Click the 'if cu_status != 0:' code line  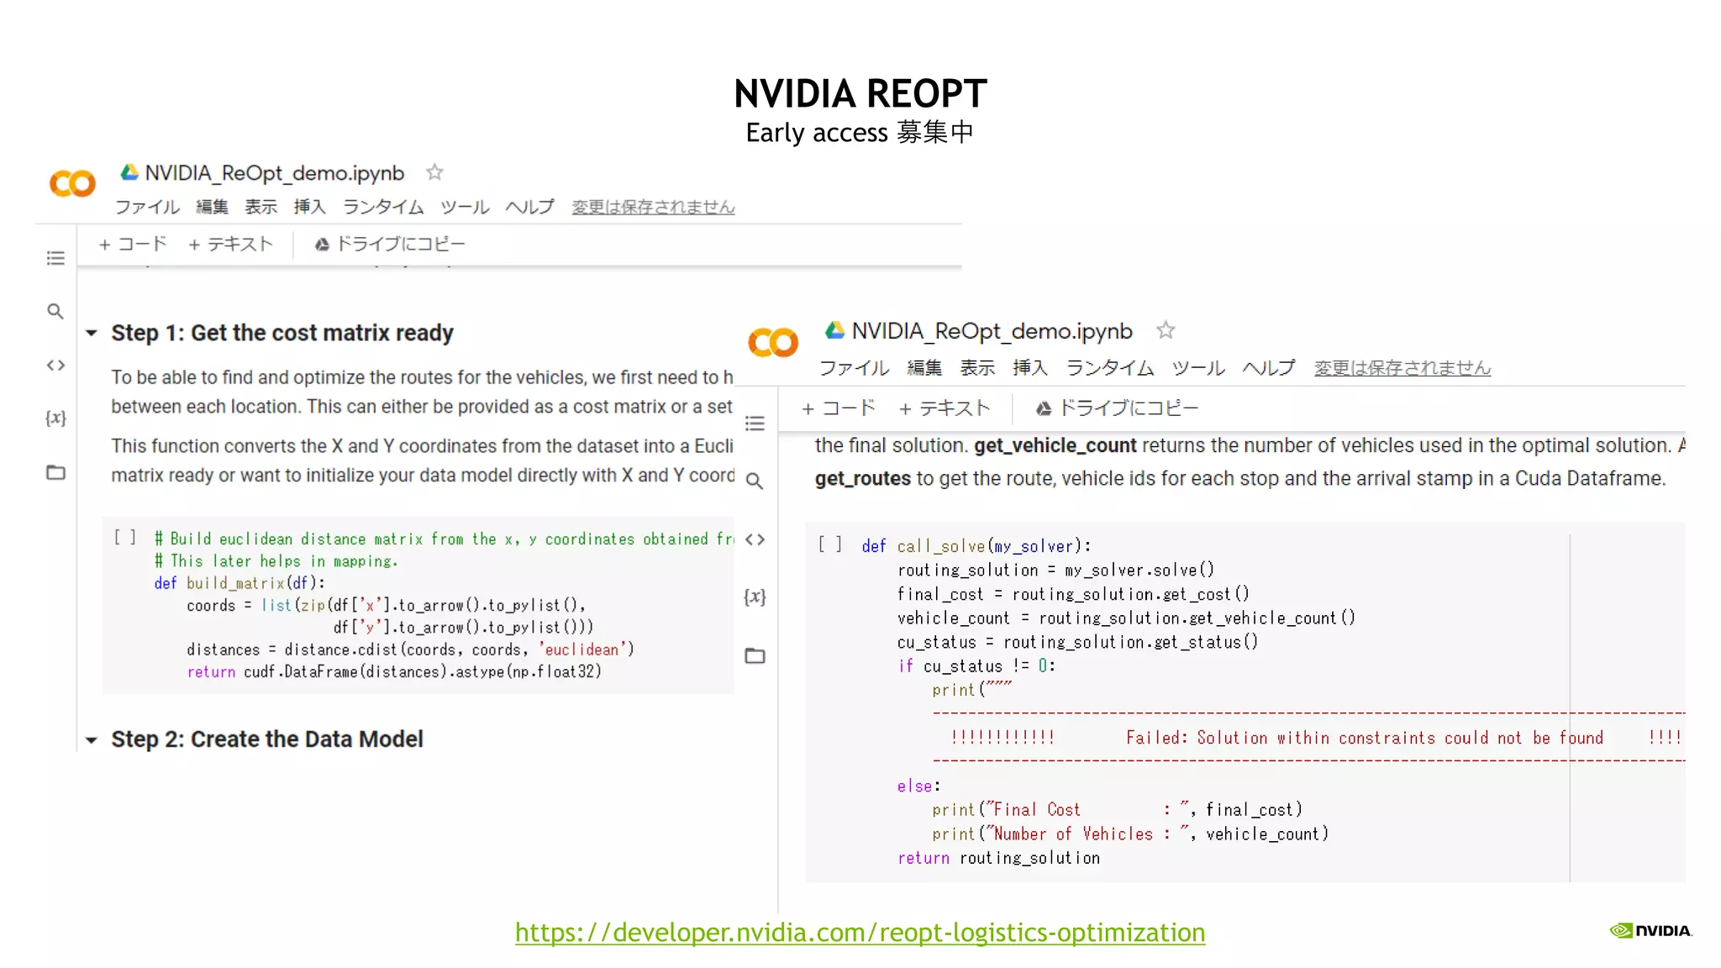click(x=976, y=665)
